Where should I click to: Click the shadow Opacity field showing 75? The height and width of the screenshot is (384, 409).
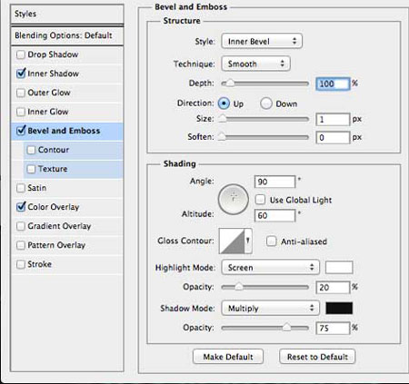click(x=333, y=328)
